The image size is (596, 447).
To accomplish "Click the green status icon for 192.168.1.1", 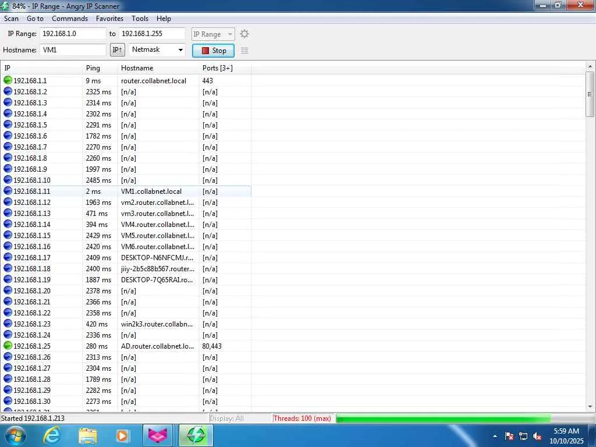I will tap(8, 80).
